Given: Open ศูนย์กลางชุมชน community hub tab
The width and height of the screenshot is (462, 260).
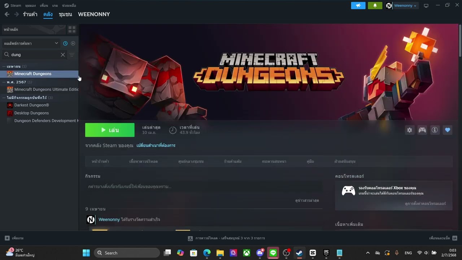Looking at the screenshot, I should [x=191, y=161].
